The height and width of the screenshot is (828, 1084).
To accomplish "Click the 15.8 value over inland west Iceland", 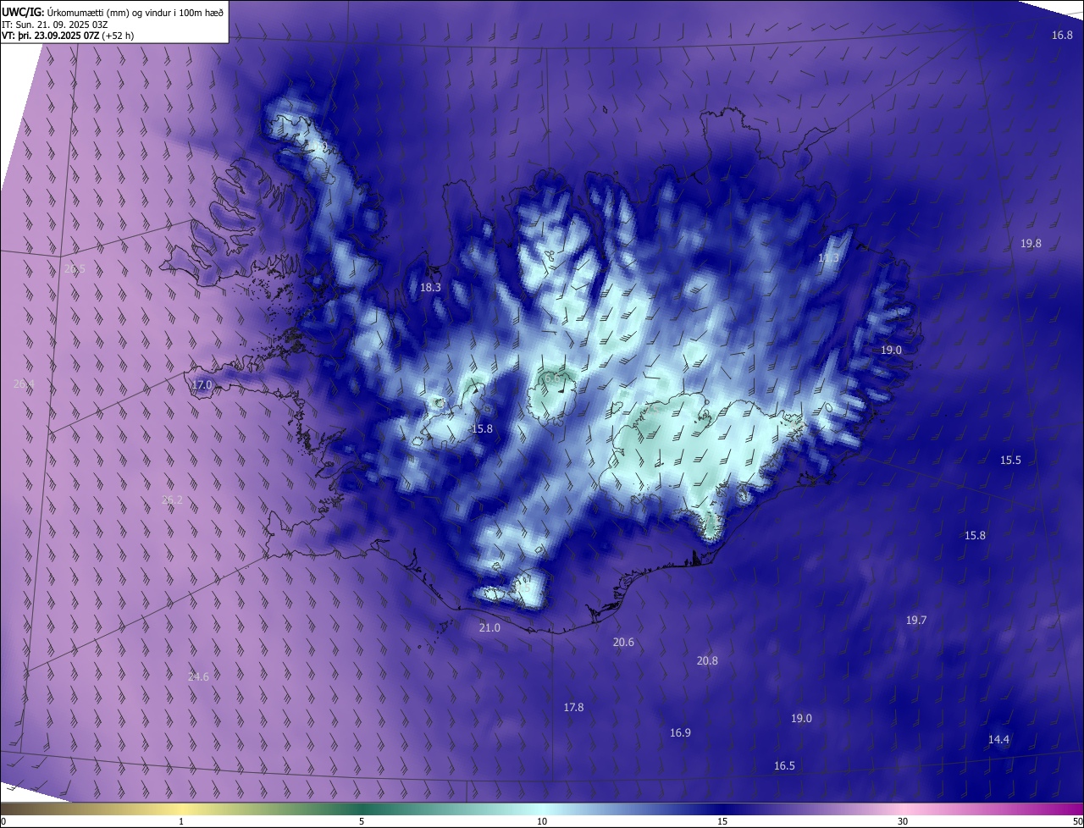I will (x=482, y=428).
